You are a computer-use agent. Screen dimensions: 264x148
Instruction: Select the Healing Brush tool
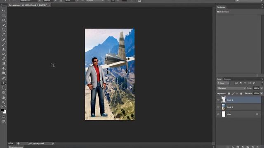[x=3, y=40]
